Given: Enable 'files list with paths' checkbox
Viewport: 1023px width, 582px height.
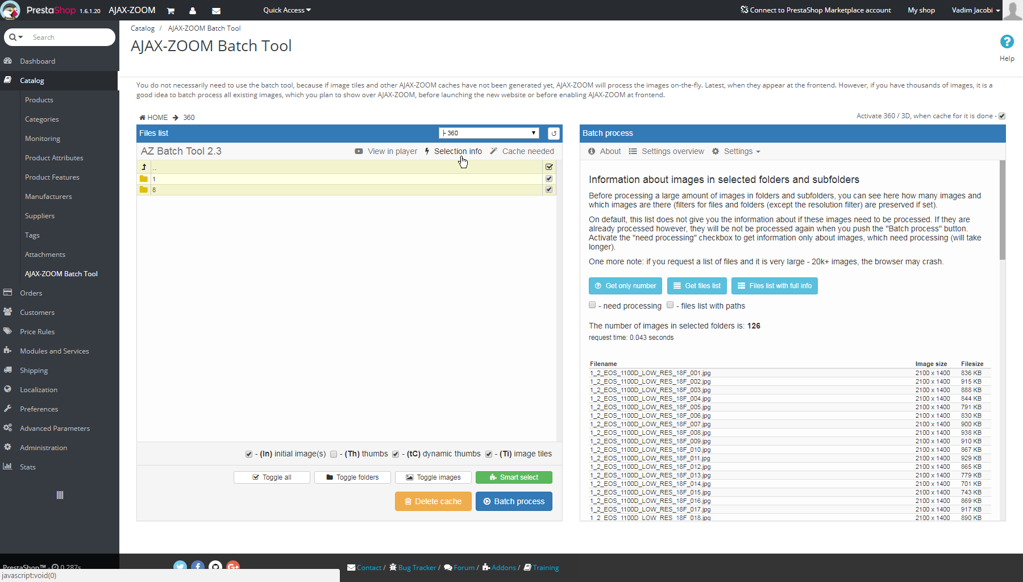Looking at the screenshot, I should [x=670, y=305].
